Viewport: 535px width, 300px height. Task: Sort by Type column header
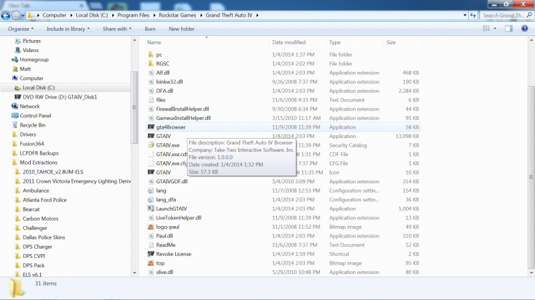(335, 42)
